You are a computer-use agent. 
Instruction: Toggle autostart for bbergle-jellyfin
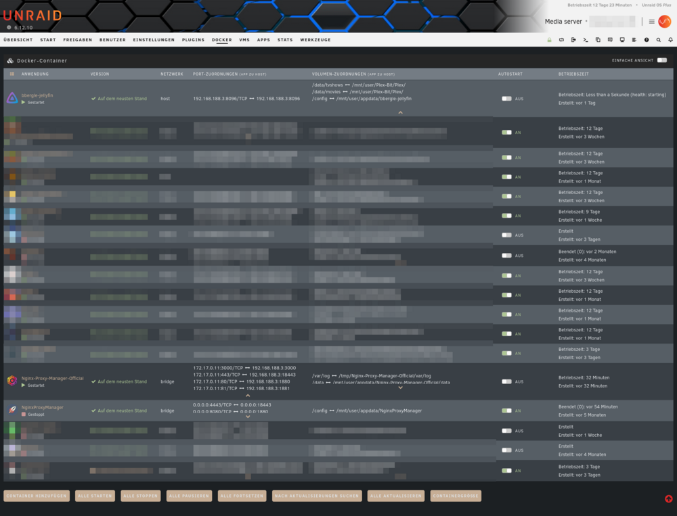(506, 99)
